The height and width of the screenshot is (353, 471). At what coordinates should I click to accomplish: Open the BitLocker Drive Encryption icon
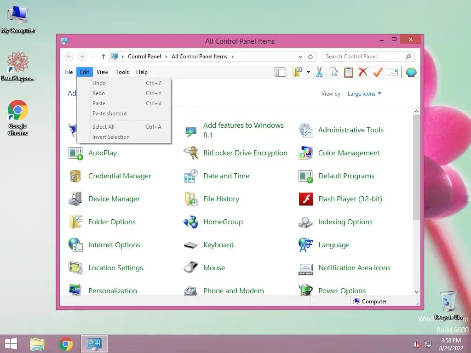click(x=191, y=153)
